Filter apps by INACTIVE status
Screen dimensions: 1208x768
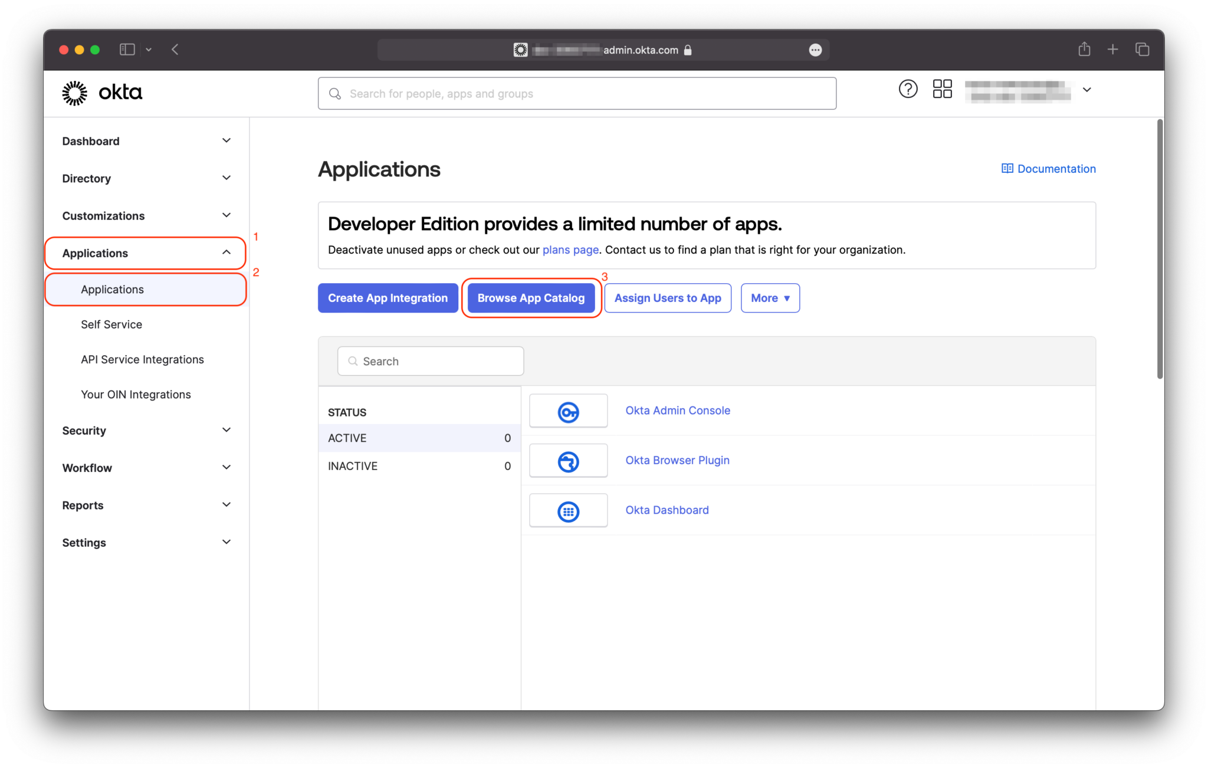pyautogui.click(x=352, y=465)
